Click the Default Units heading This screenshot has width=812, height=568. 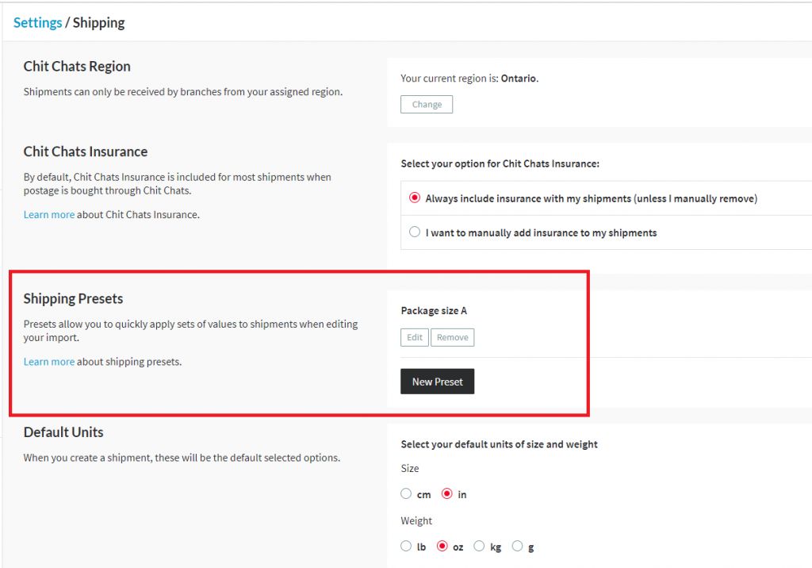pyautogui.click(x=63, y=432)
